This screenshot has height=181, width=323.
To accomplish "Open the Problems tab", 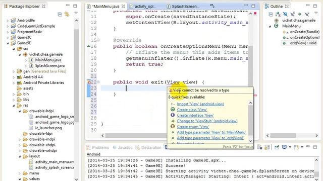I will (98, 147).
